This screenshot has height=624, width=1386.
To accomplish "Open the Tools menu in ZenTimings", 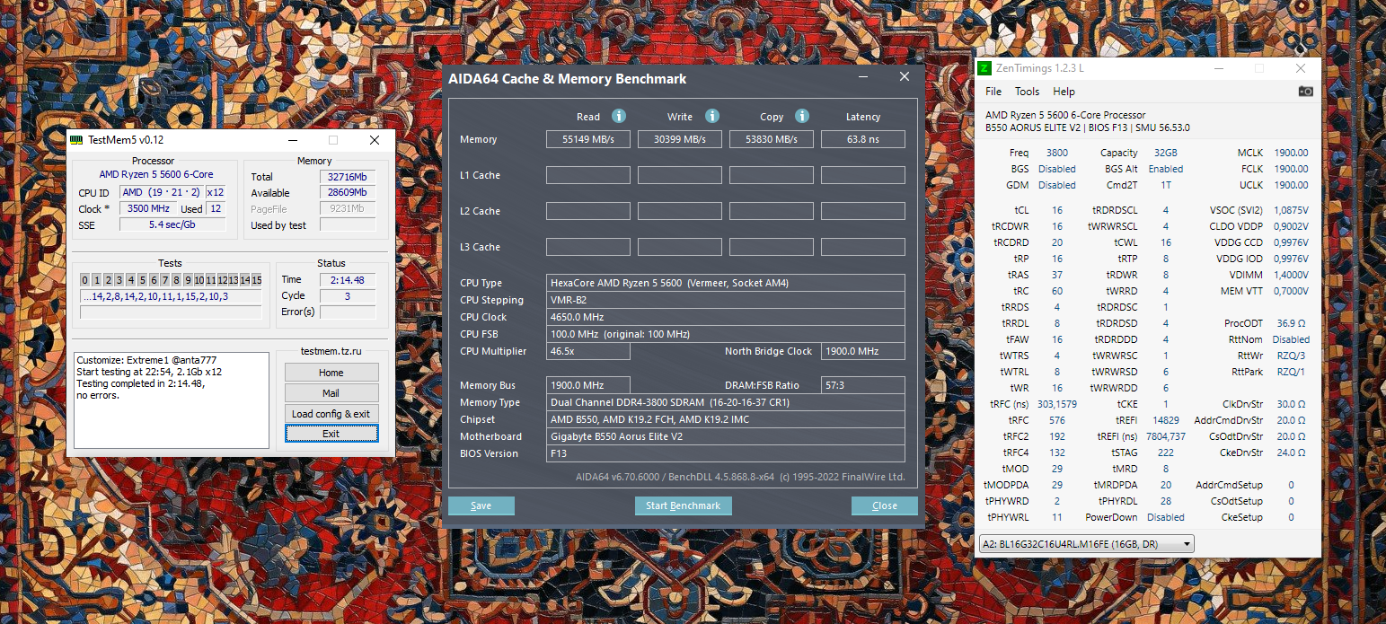I will 1027,92.
